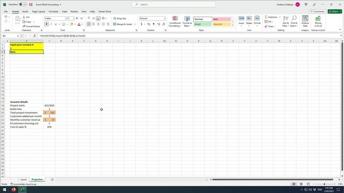The height and width of the screenshot is (193, 344).
Task: Decrease font size with smaller A
Action: (x=82, y=18)
